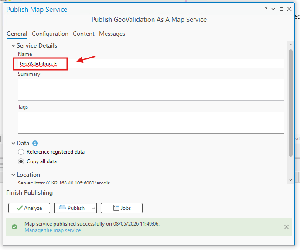The image size is (300, 250).
Task: Open the pane options chevron menu
Action: [273, 9]
